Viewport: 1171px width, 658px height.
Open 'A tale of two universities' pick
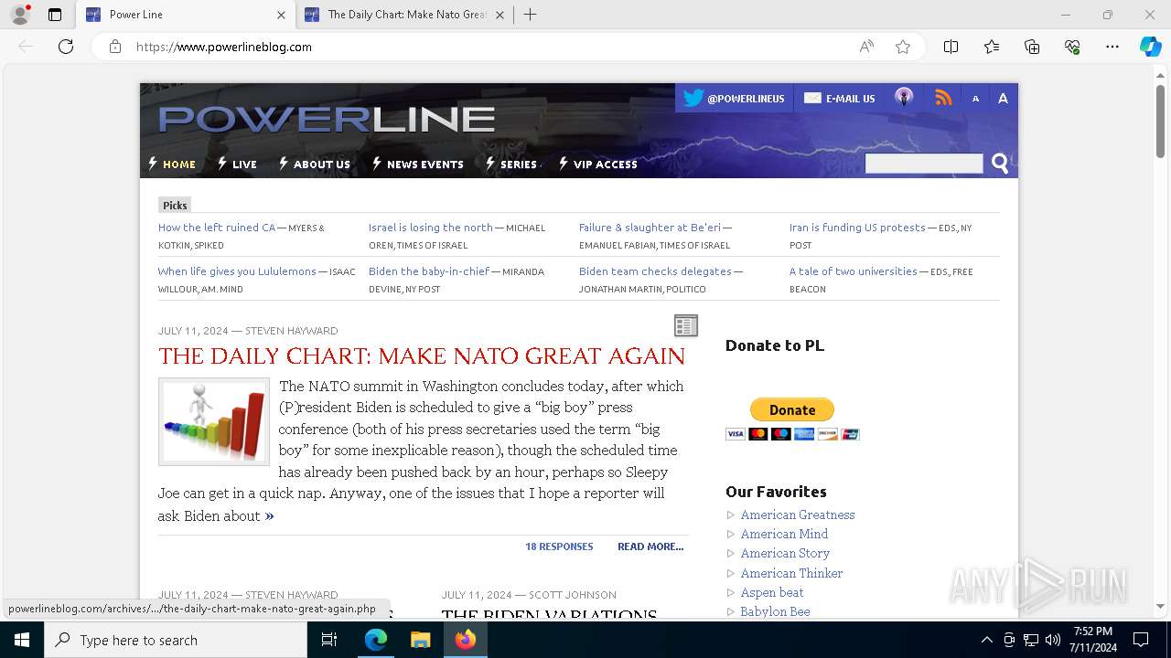point(854,271)
